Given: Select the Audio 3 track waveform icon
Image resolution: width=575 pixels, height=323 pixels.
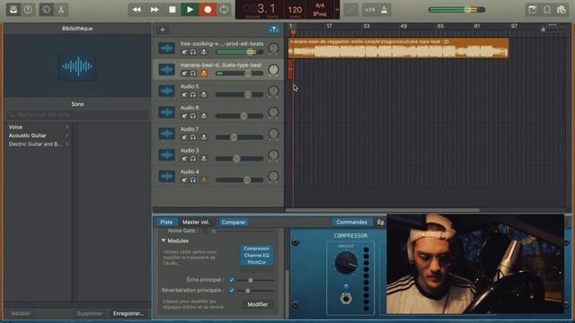Looking at the screenshot, I should pyautogui.click(x=167, y=155).
